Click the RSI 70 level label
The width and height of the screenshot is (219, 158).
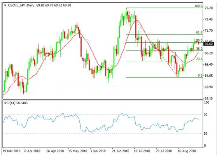[x=206, y=115]
